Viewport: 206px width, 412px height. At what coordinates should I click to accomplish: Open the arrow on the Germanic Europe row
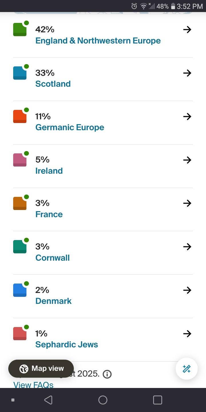(x=187, y=116)
